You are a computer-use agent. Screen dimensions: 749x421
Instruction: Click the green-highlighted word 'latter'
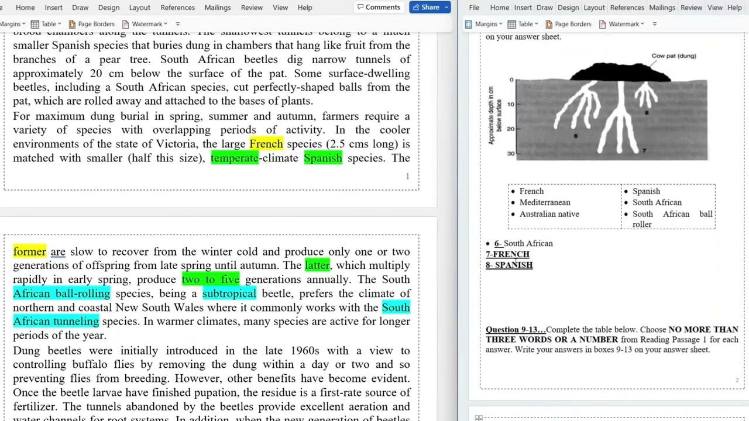317,265
